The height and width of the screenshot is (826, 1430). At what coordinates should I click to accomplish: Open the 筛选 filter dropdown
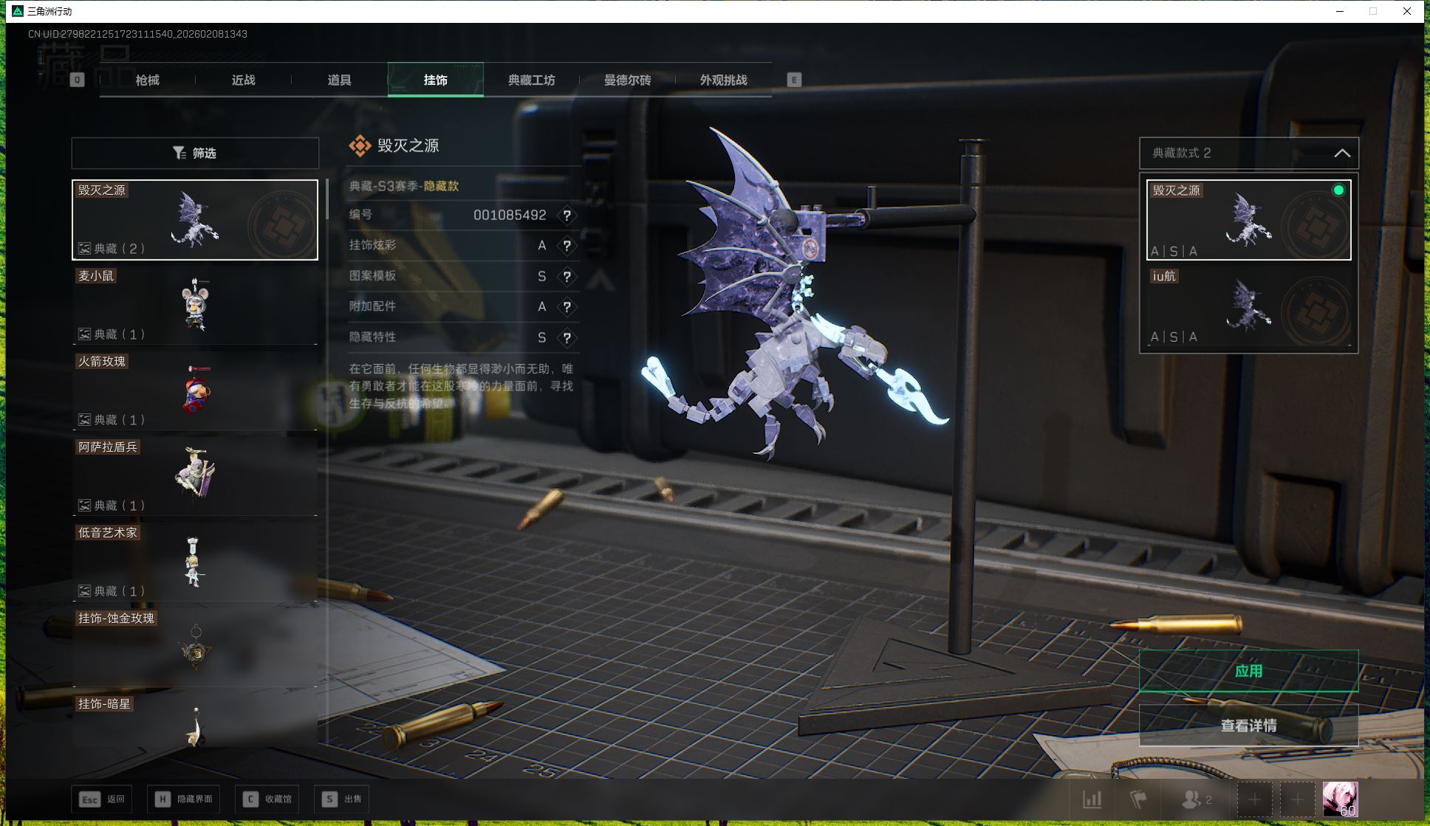[195, 153]
